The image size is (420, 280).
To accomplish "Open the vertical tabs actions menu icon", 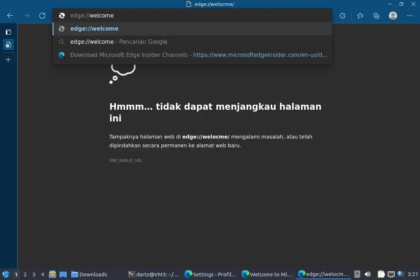I will click(x=8, y=32).
